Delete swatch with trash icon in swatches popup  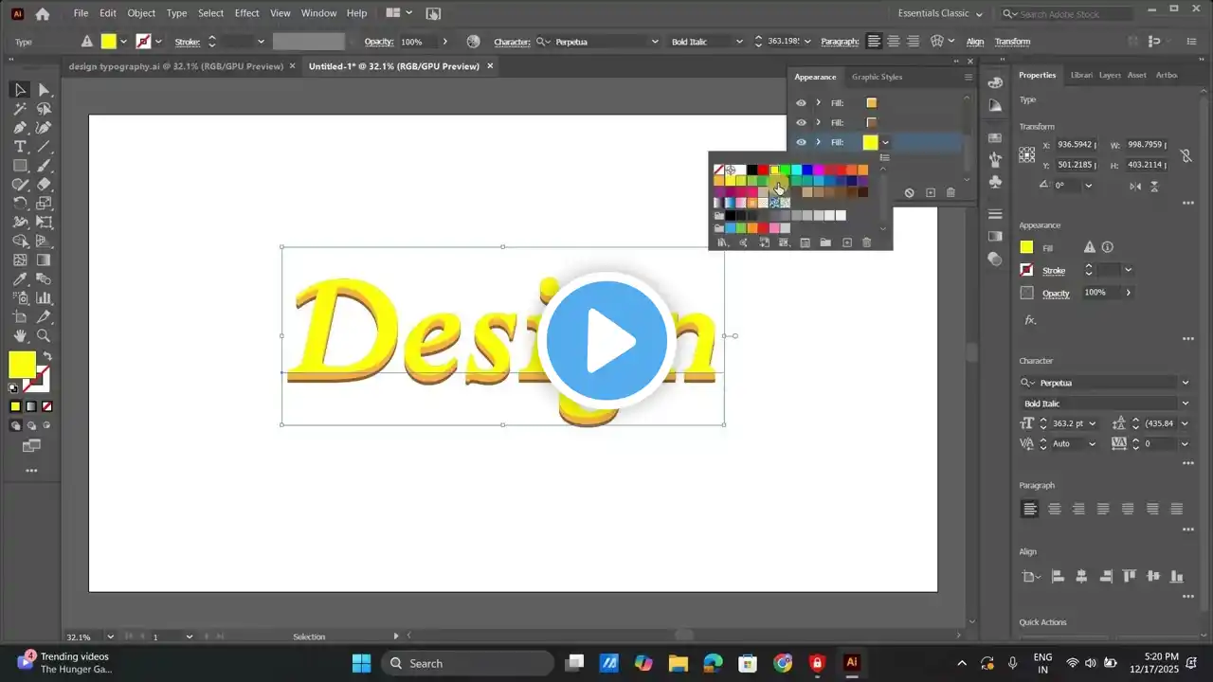(866, 243)
